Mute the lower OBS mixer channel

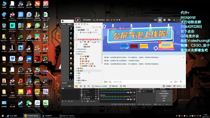pyautogui.click(x=131, y=99)
